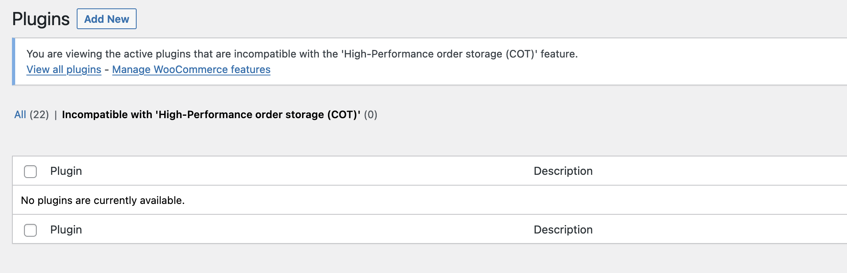
Task: Check the bottom select-all plugins checkbox
Action: 30,229
